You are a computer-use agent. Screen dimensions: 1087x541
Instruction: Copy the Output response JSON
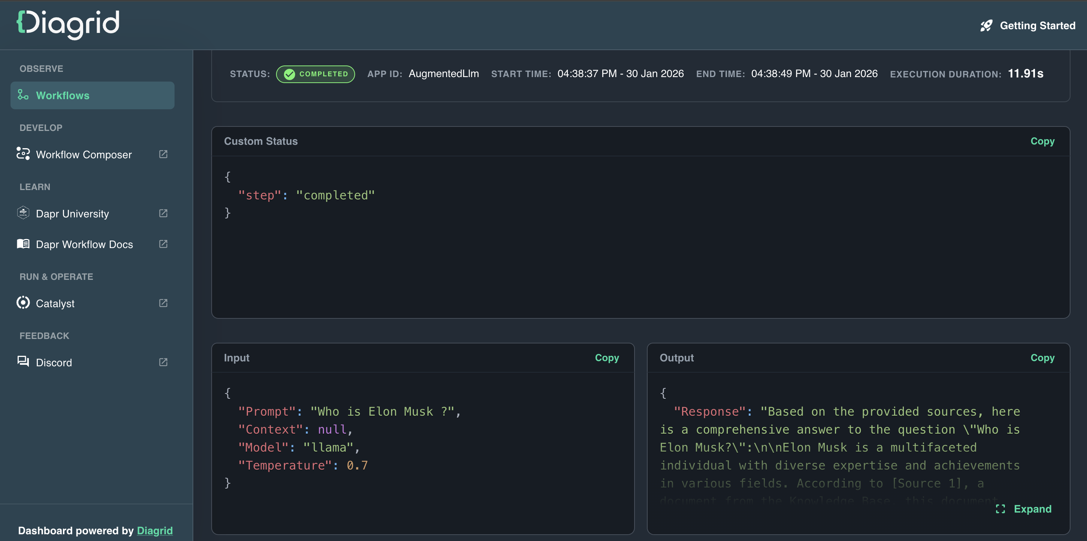(x=1042, y=358)
